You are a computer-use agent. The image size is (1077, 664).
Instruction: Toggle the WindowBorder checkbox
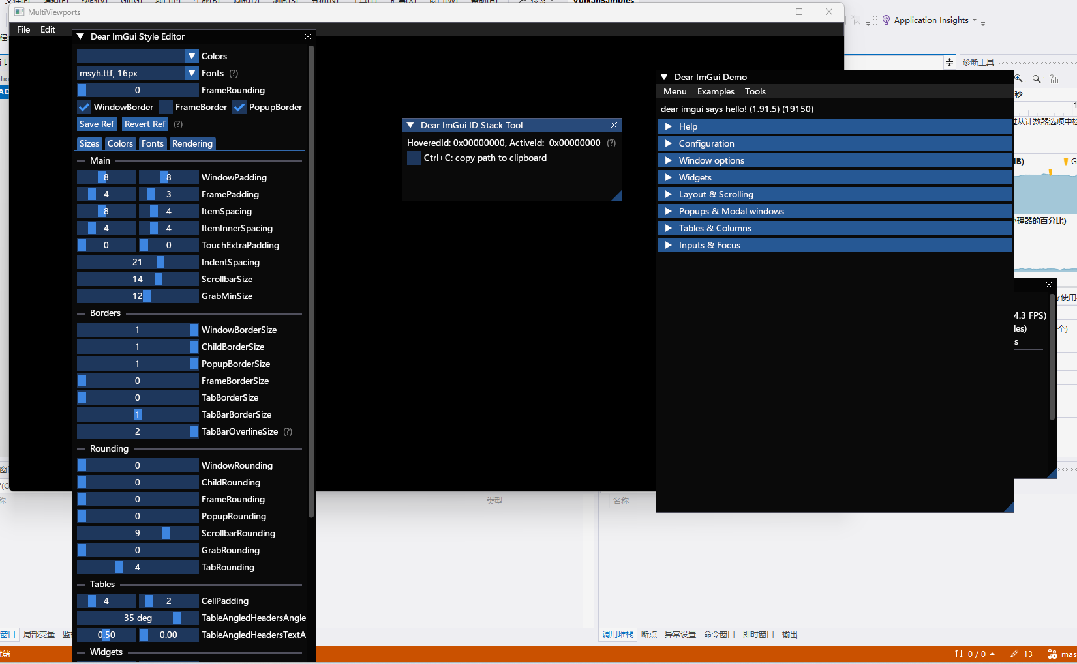[x=83, y=108]
